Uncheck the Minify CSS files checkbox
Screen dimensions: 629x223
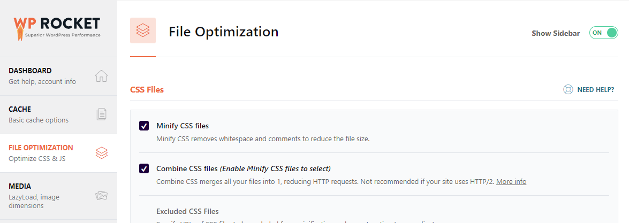point(144,126)
